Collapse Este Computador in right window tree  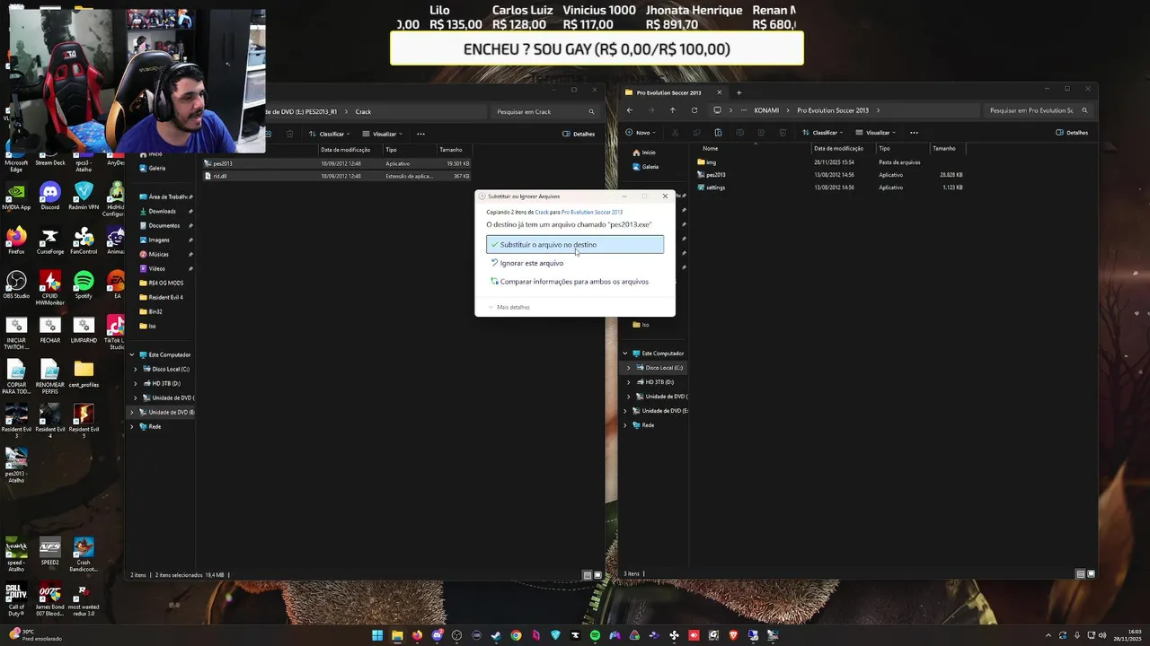tap(625, 354)
